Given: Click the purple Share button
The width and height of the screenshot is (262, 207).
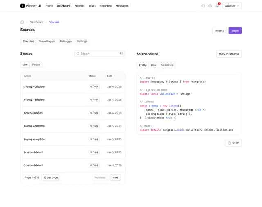Looking at the screenshot, I should [235, 31].
